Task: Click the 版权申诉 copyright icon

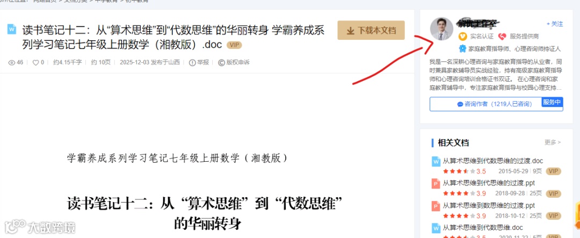Action: 221,62
